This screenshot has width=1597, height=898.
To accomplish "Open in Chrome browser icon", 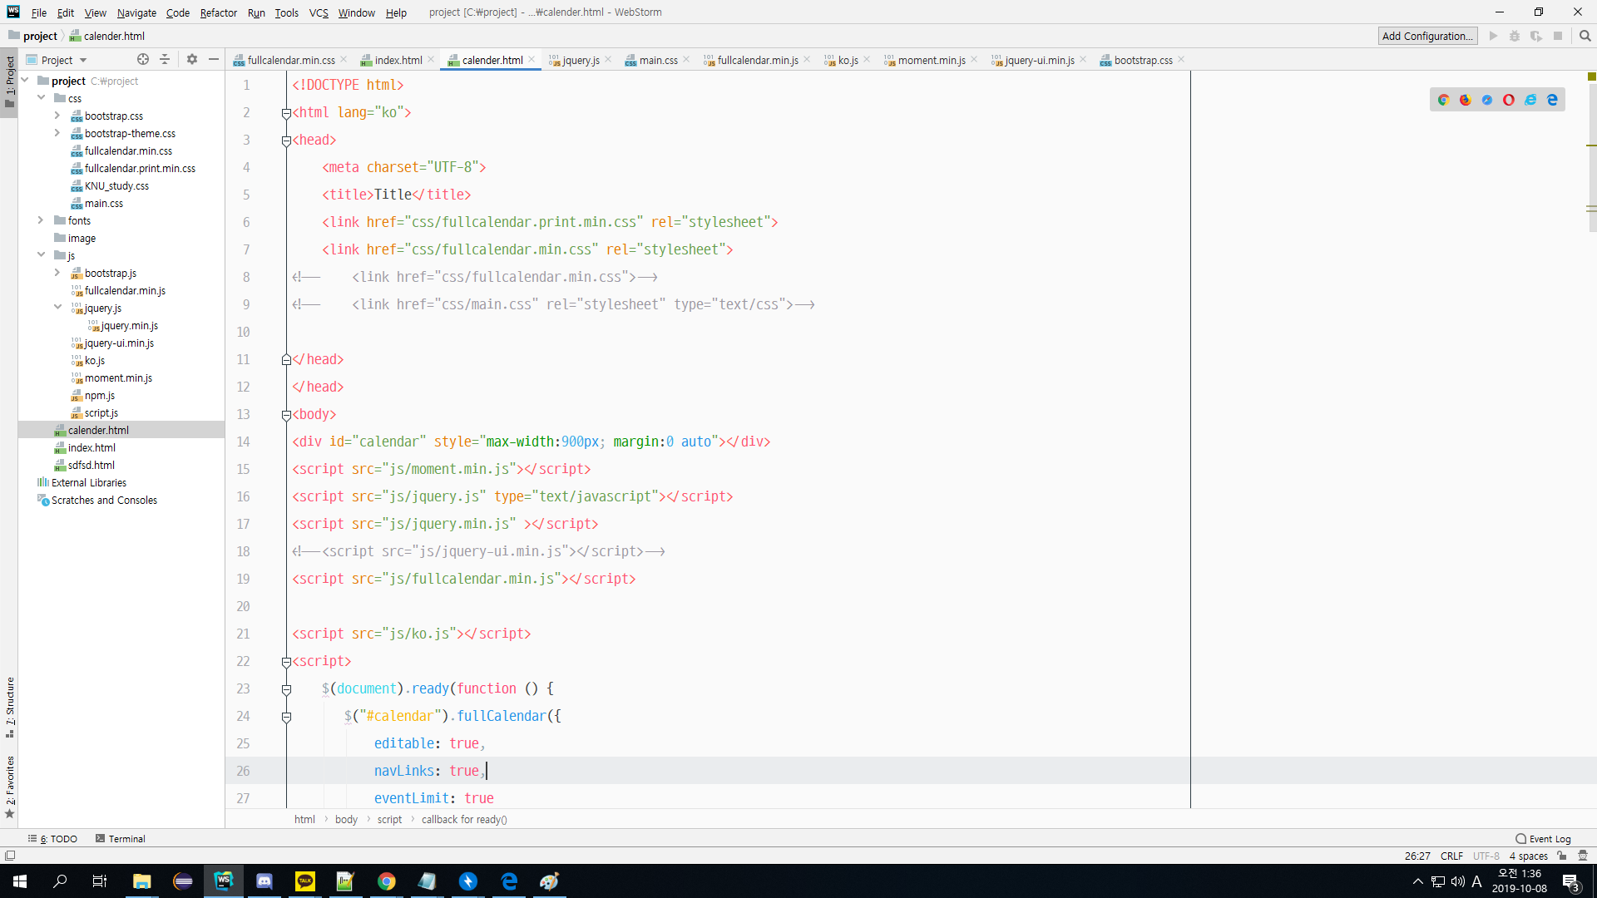I will coord(1444,100).
